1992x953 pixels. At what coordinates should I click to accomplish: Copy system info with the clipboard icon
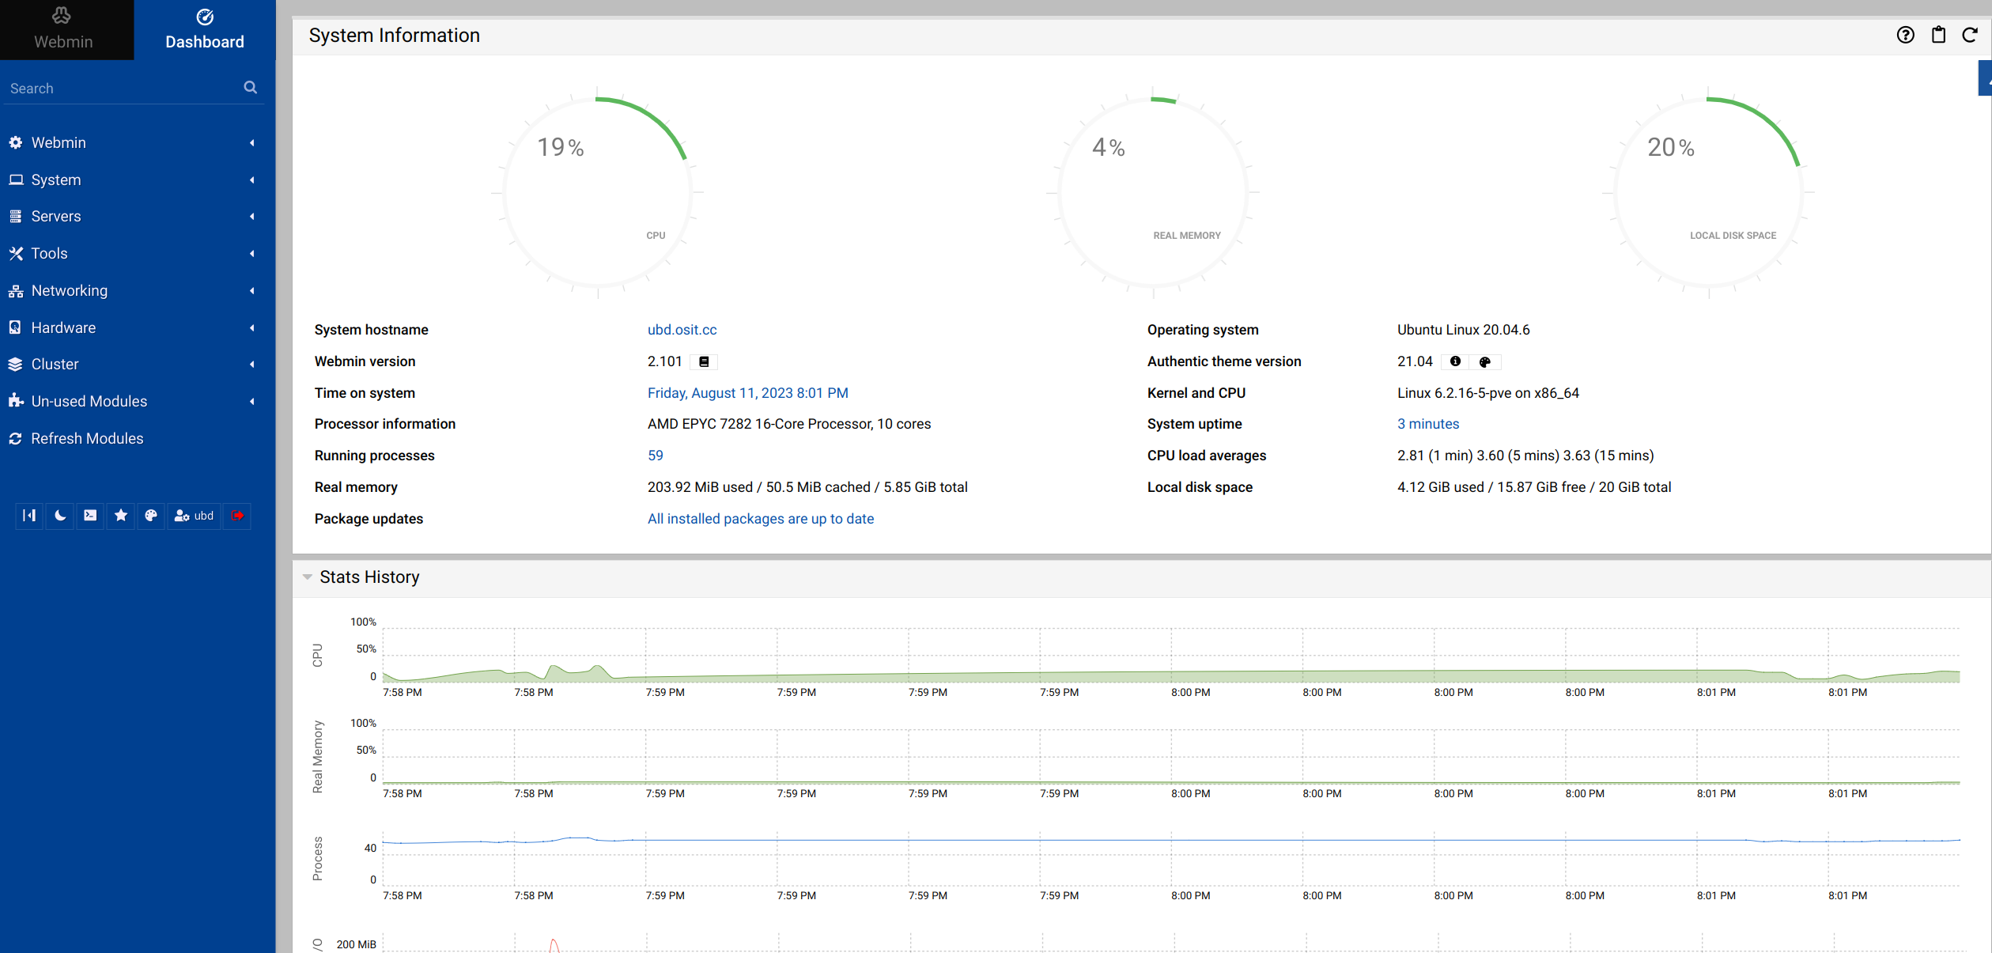click(1938, 35)
